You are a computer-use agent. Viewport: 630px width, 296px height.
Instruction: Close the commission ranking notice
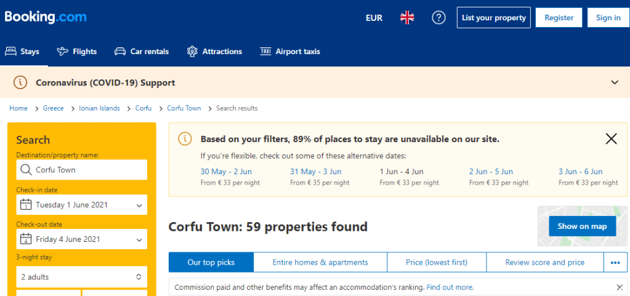point(620,287)
